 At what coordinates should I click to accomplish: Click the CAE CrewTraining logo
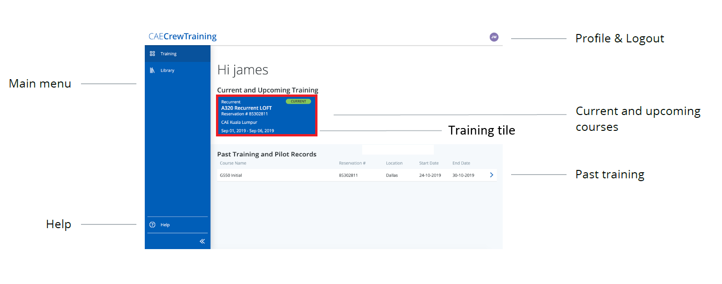coord(182,36)
